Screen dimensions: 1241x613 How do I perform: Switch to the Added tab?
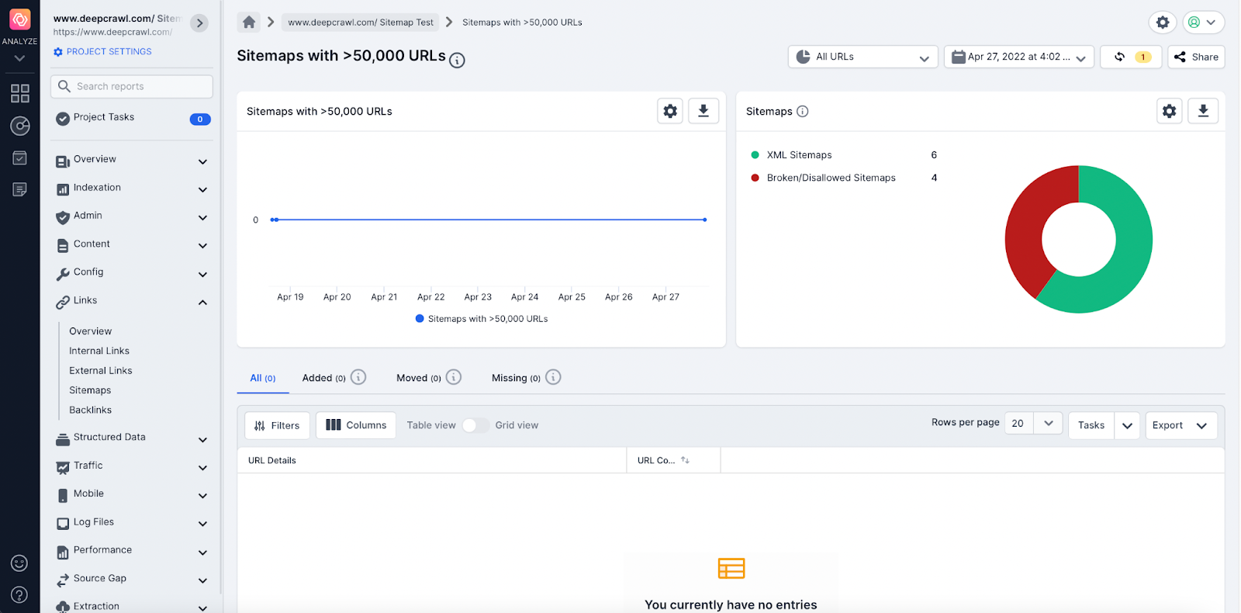coord(323,378)
